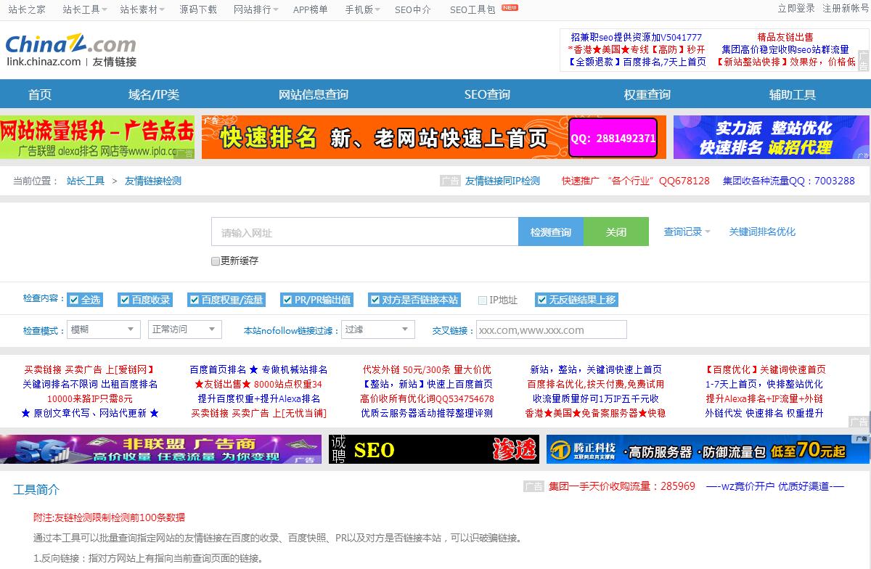Click the 诚聘 SEO 渗透 banner
Image resolution: width=871 pixels, height=569 pixels.
pyautogui.click(x=433, y=450)
